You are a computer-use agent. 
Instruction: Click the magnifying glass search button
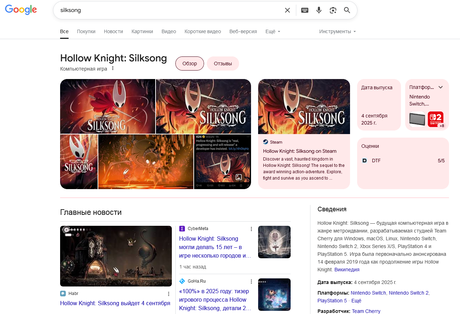click(x=347, y=10)
